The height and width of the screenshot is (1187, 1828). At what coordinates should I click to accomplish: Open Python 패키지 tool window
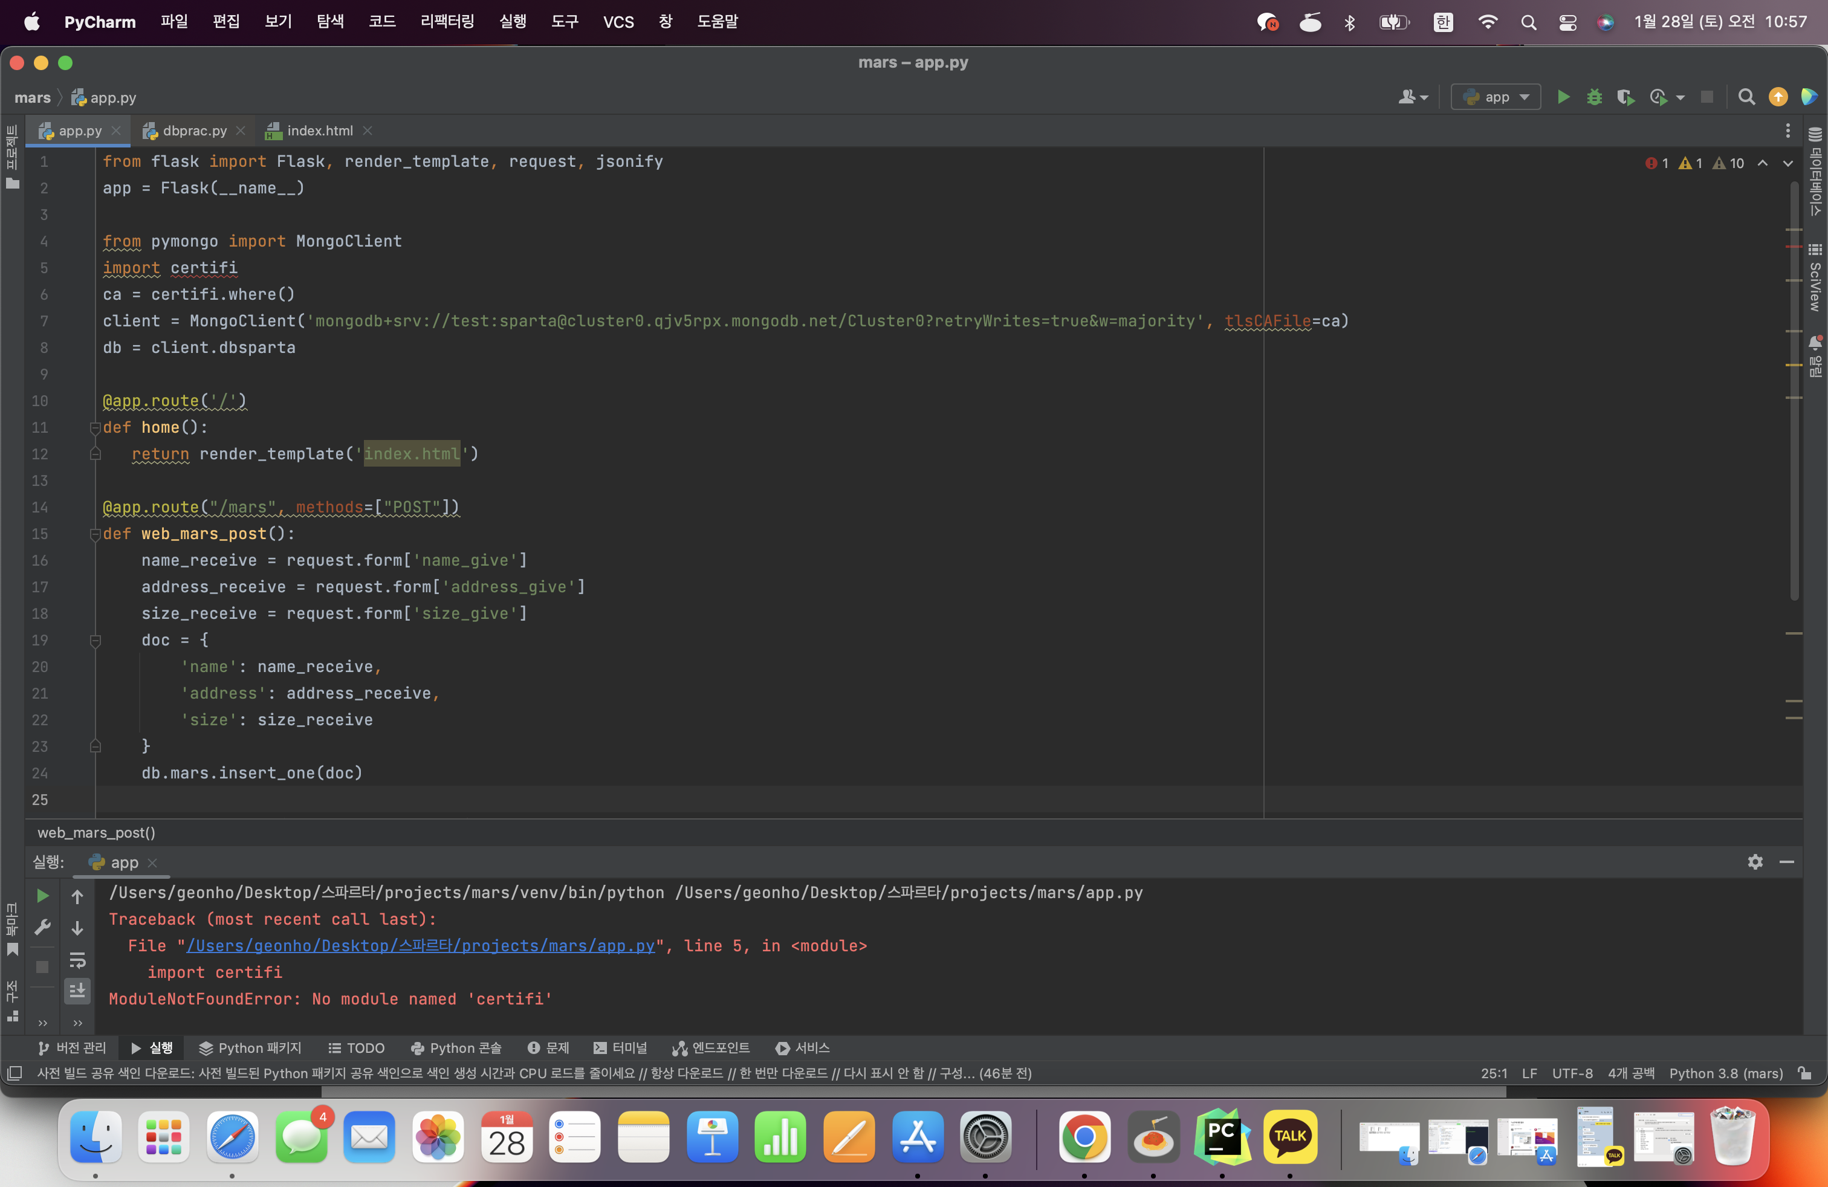pos(250,1048)
